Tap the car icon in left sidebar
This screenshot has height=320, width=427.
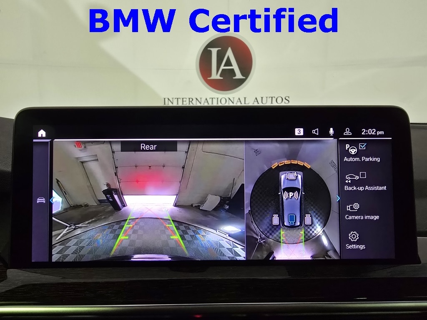41,200
